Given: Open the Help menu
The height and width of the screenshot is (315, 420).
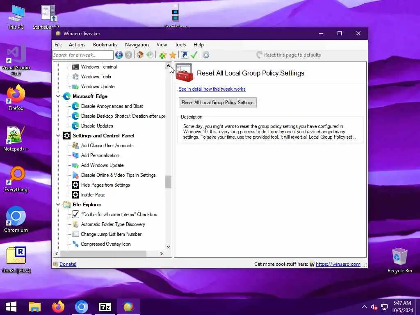Looking at the screenshot, I should (x=199, y=45).
